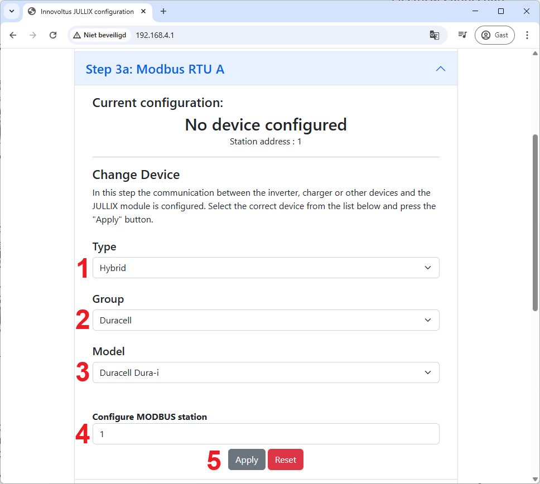Open the tab search dropdown arrow
This screenshot has height=484, width=540.
(11, 11)
